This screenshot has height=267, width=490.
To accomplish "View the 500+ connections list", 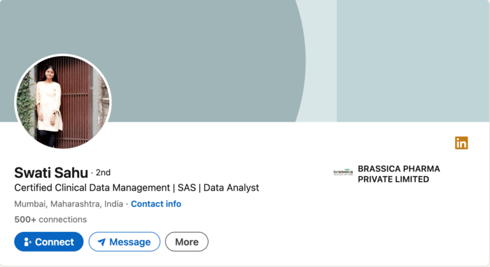I will click(50, 219).
